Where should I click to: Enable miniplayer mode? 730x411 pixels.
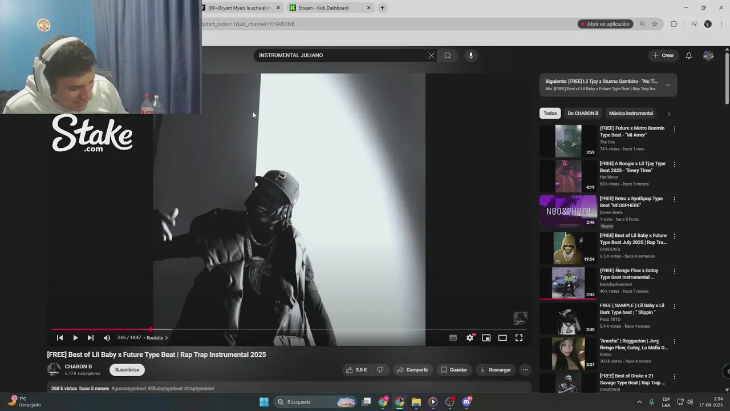click(x=486, y=338)
